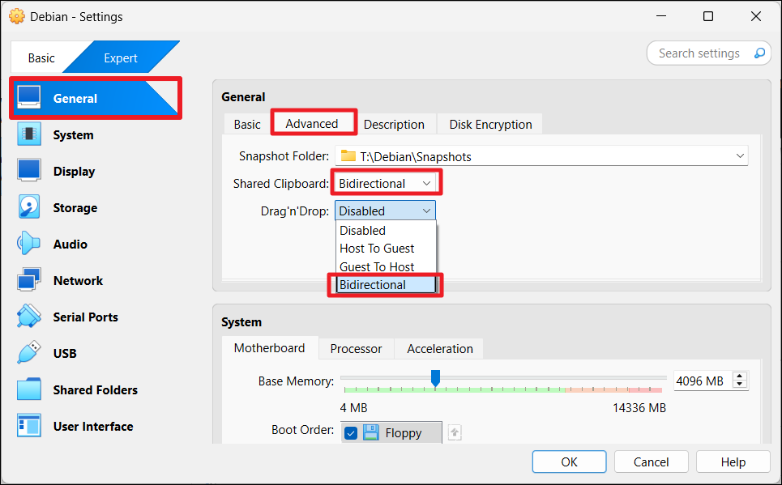This screenshot has height=485, width=782.
Task: Open the User Interface window icon
Action: coord(28,426)
